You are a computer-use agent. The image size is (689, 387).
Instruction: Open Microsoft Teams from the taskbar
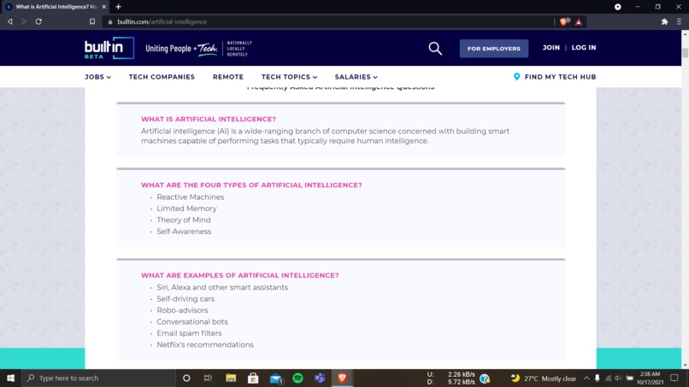[320, 378]
